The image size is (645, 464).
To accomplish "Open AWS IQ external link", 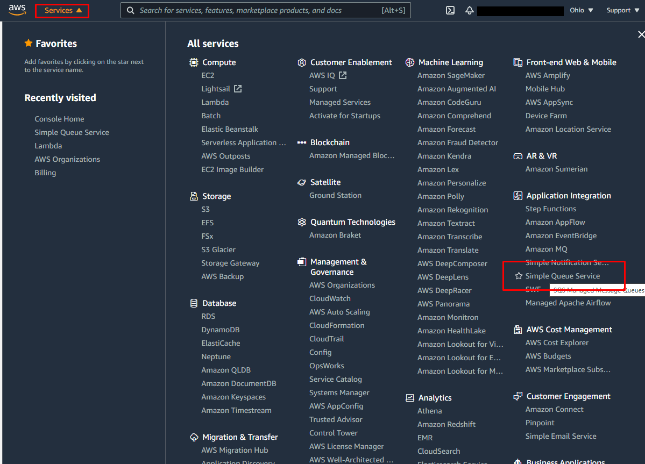I will pyautogui.click(x=328, y=75).
